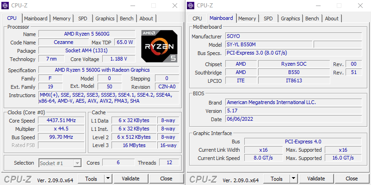Minimize the left CPU-Z window
This screenshot has width=371, height=185.
click(133, 6)
